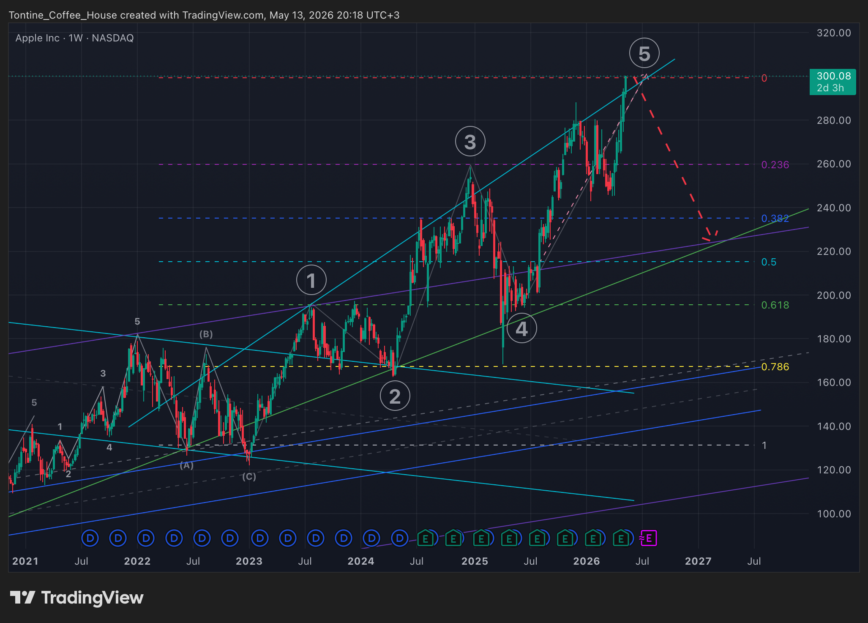Click the Apple Inc · 1W · NASDAQ title
The width and height of the screenshot is (868, 623).
tap(74, 38)
